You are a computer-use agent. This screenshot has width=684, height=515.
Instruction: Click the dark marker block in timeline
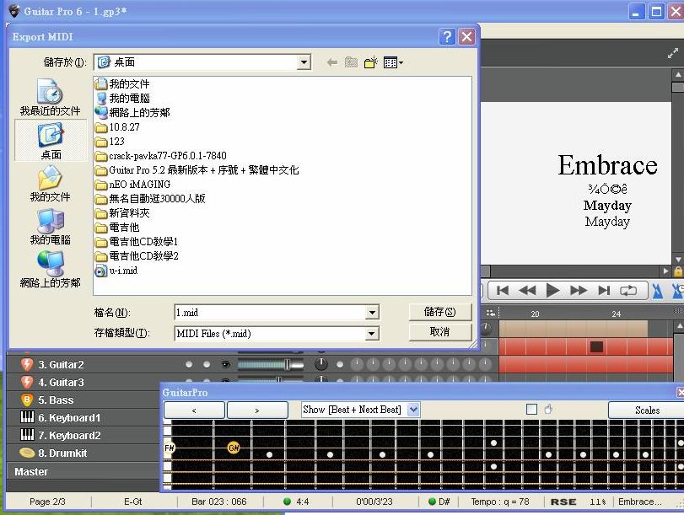coord(596,346)
